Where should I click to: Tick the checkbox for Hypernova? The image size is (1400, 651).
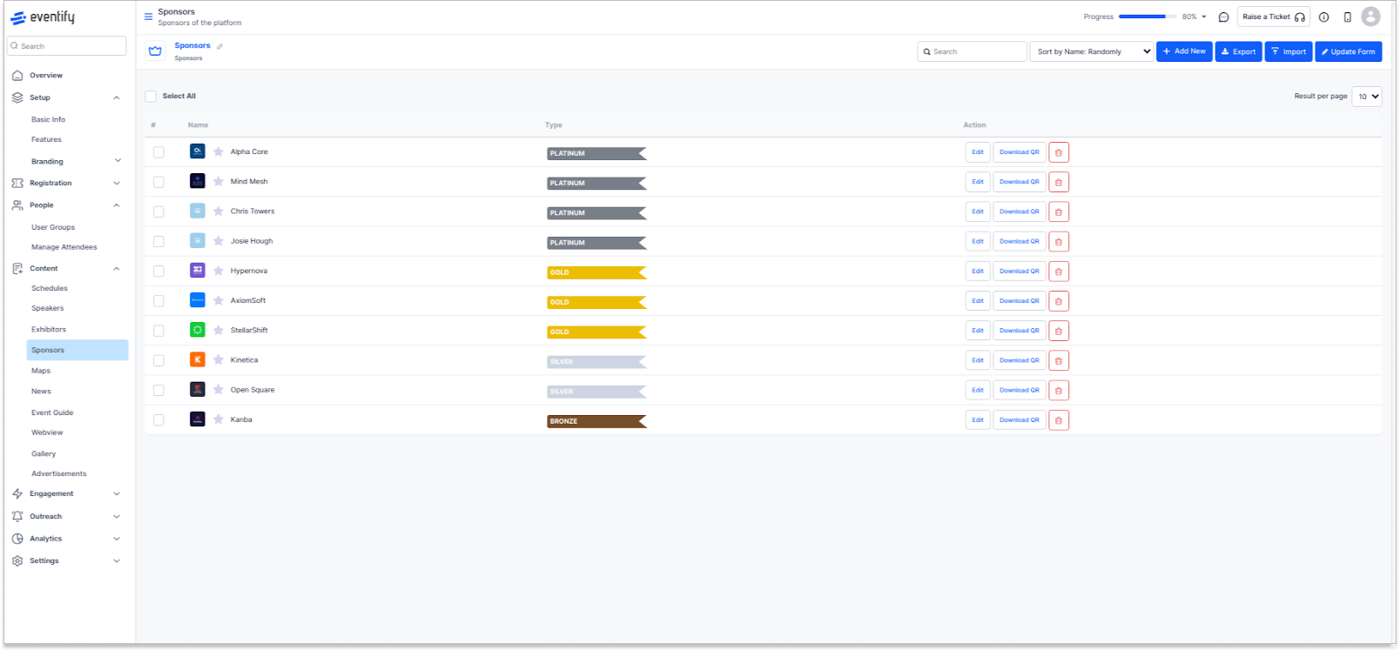click(x=158, y=272)
